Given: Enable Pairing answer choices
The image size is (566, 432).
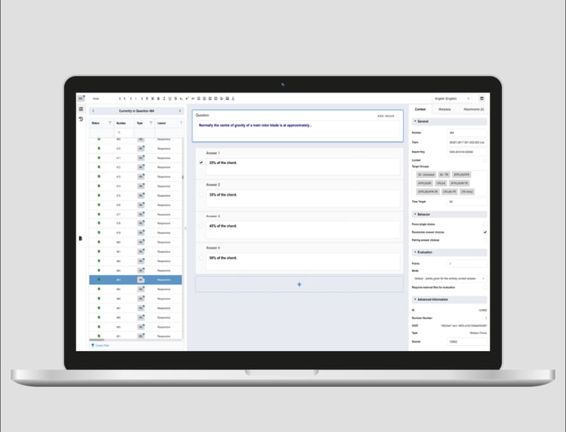Looking at the screenshot, I should (485, 240).
